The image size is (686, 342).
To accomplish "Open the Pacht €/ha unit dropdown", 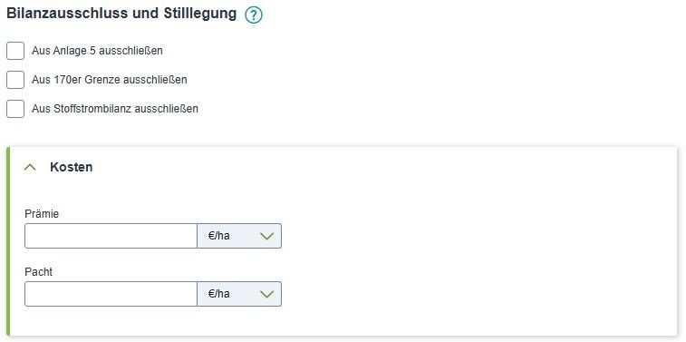I will [x=239, y=294].
